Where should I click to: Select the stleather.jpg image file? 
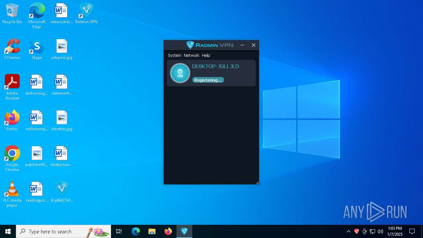pyautogui.click(x=61, y=121)
